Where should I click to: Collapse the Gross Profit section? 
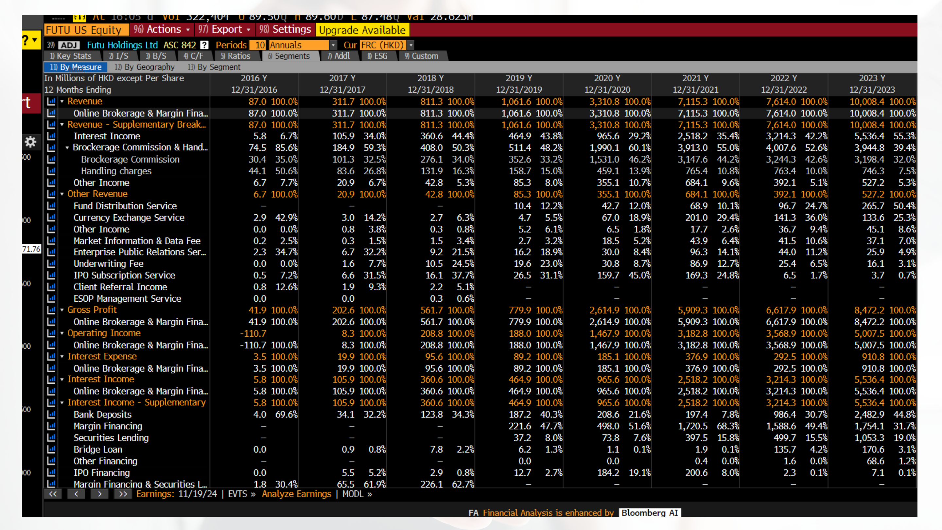click(x=62, y=310)
